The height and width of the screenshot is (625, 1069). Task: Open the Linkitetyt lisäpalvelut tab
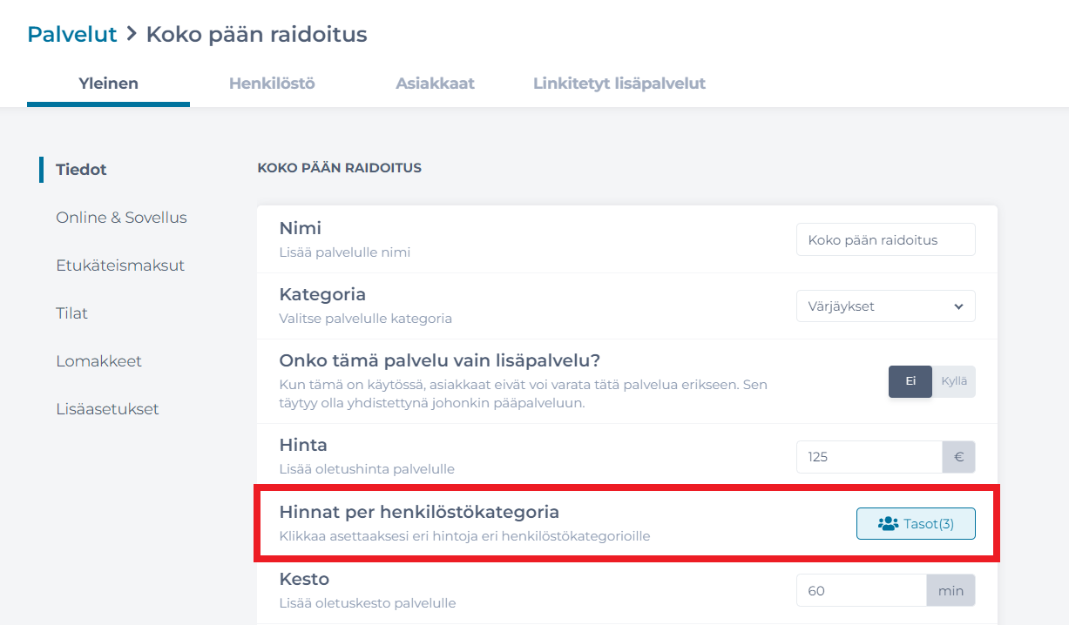pos(619,84)
